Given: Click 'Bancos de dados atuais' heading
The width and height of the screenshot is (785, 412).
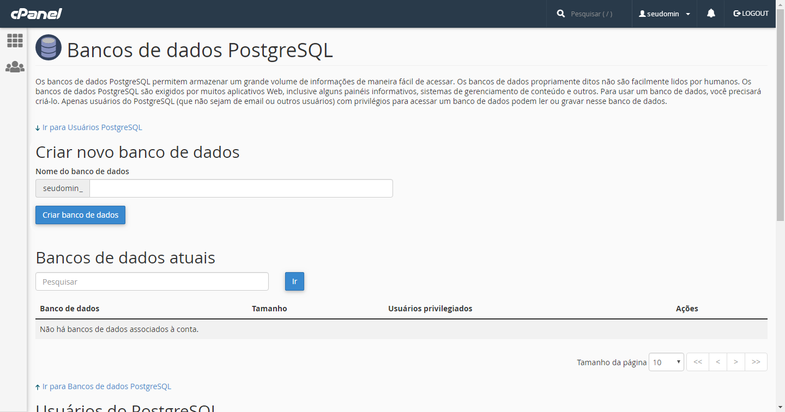Looking at the screenshot, I should click(125, 257).
